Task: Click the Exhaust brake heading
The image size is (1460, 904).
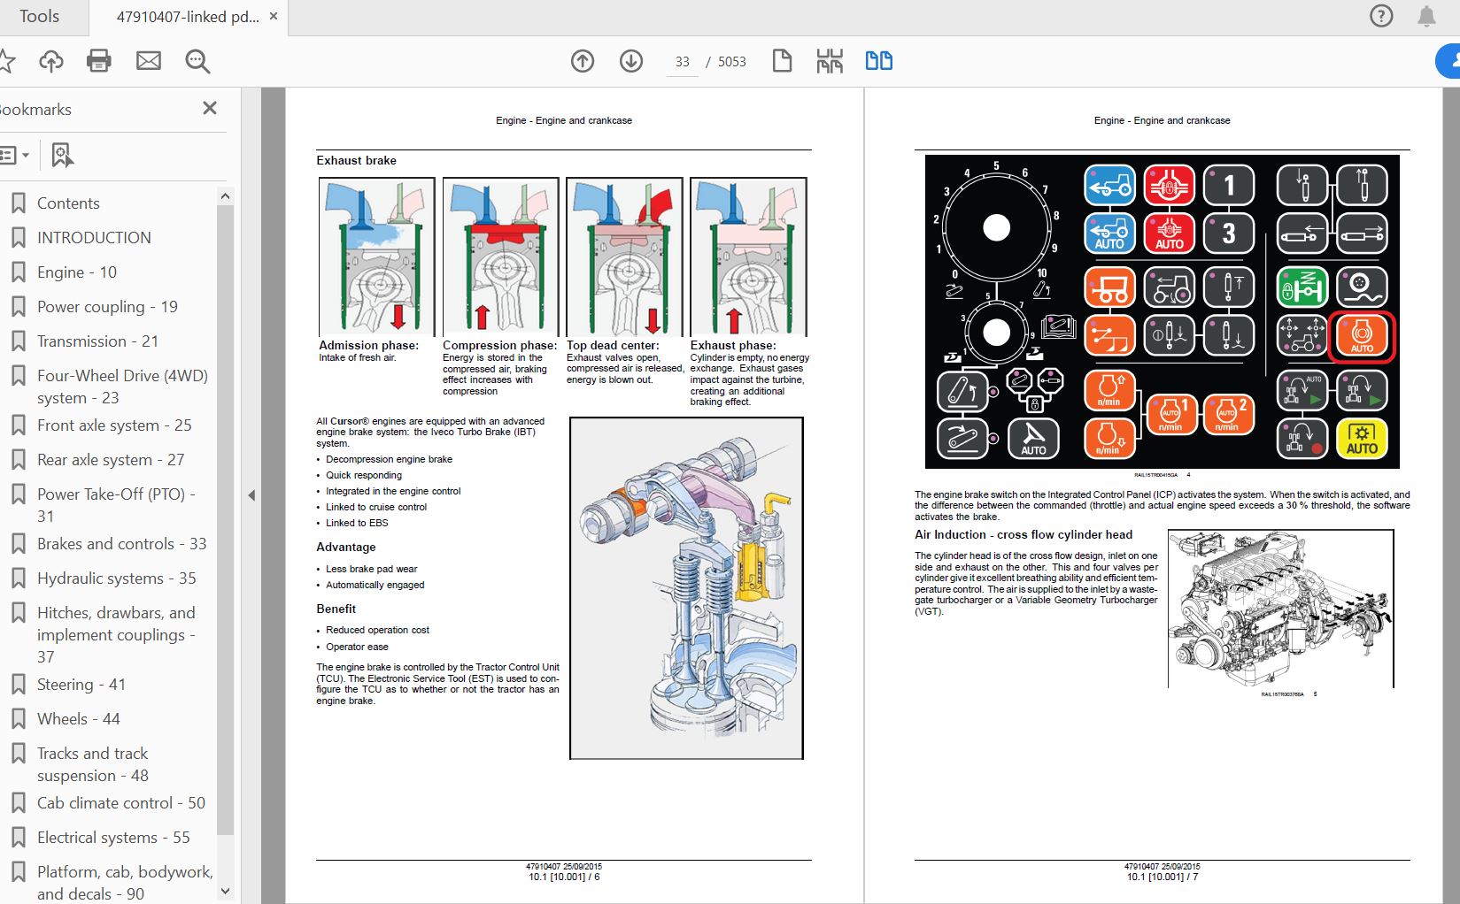Action: pyautogui.click(x=356, y=160)
